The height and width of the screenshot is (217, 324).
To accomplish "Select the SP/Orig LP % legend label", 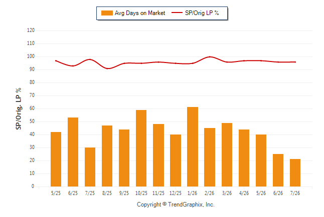I will coord(202,13).
